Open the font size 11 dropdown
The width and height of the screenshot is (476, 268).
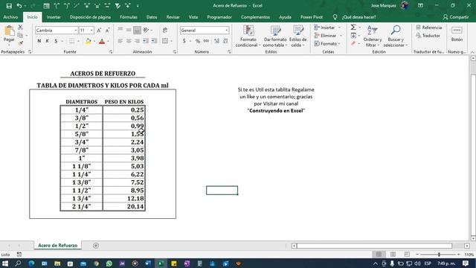click(91, 31)
